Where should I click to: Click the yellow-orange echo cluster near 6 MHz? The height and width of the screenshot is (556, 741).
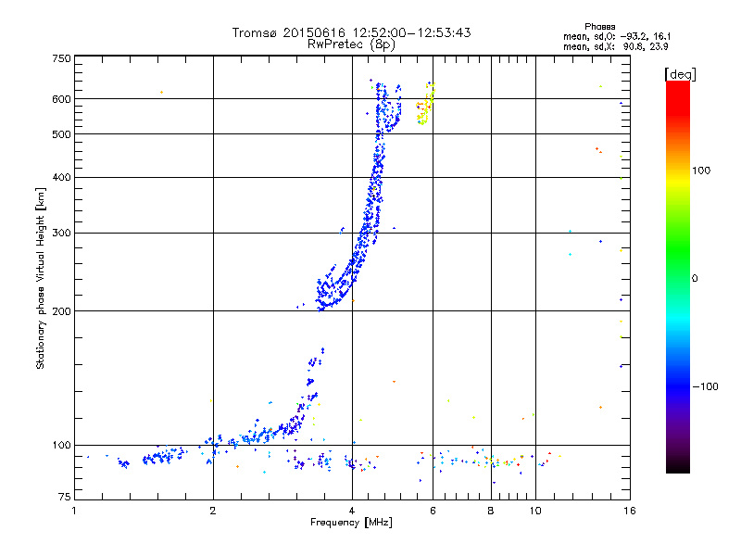[x=425, y=104]
